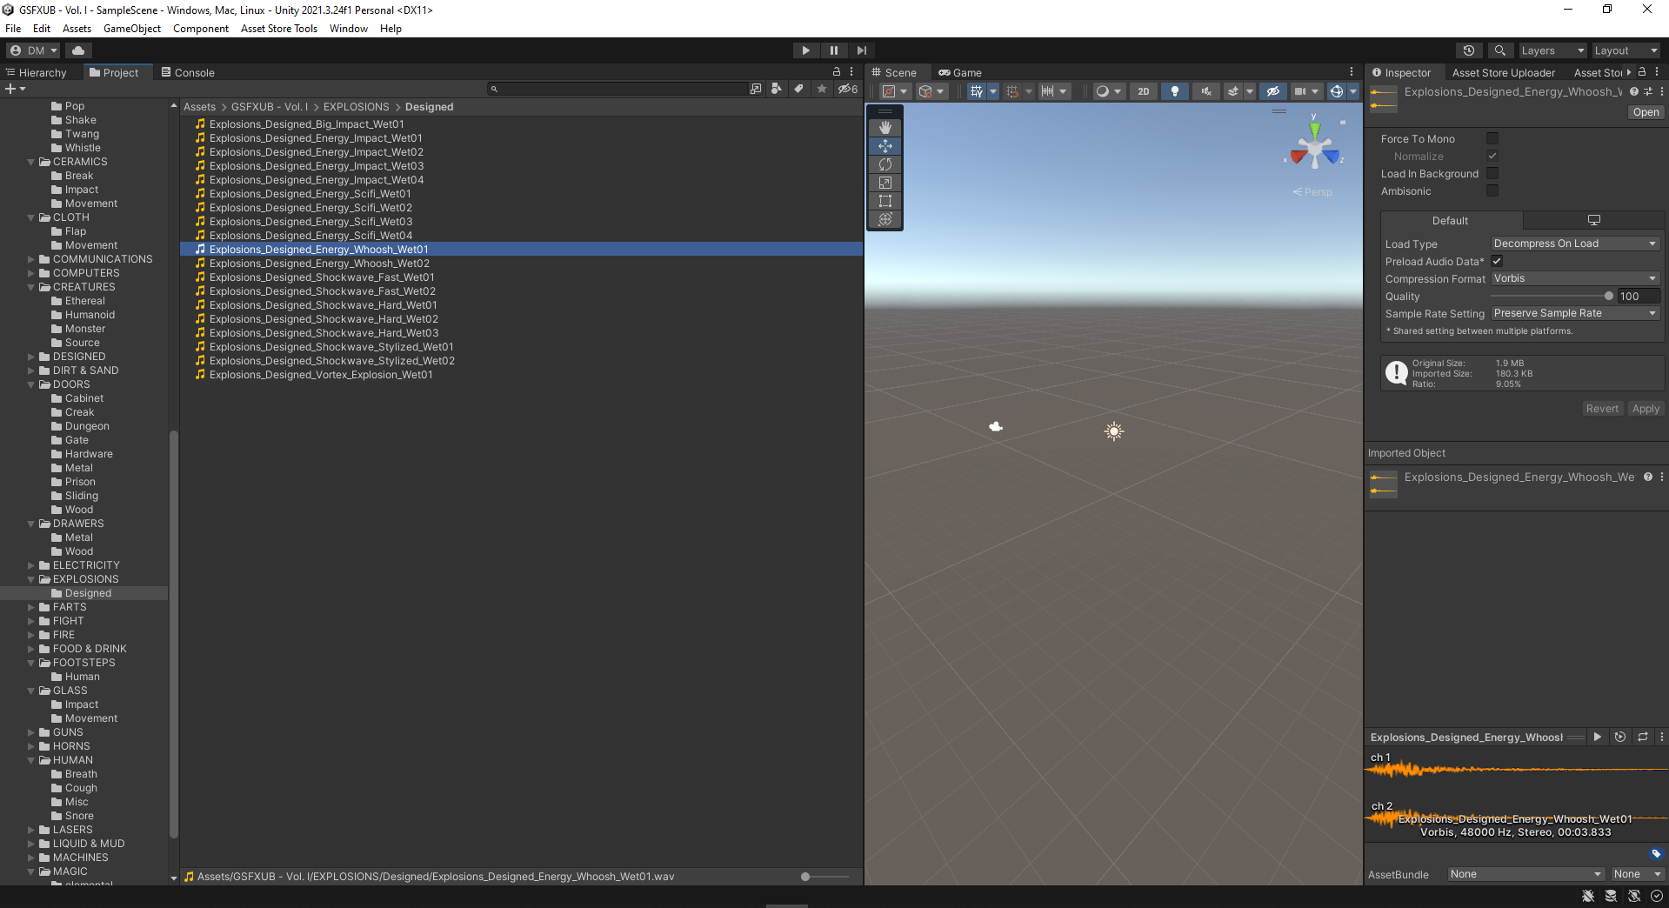
Task: Expand the ELECTRICITY folder arrow
Action: [31, 565]
